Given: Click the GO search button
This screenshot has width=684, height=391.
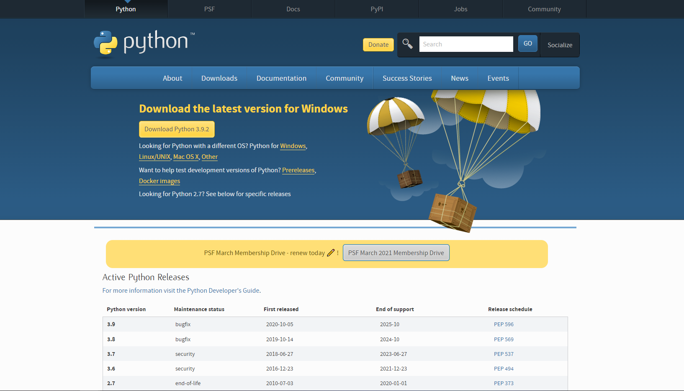Looking at the screenshot, I should pos(528,43).
